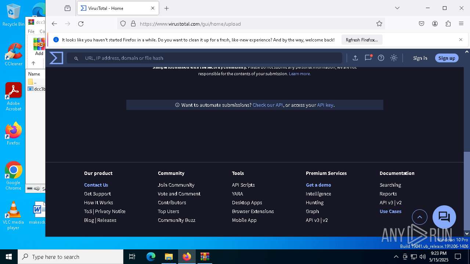
Task: Open the chat support bubble button
Action: [444, 217]
